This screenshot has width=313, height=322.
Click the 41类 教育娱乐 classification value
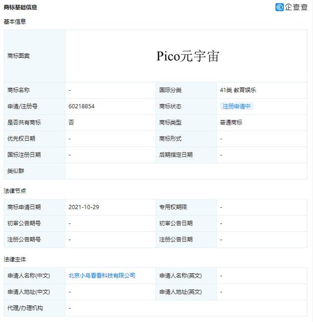(x=238, y=90)
